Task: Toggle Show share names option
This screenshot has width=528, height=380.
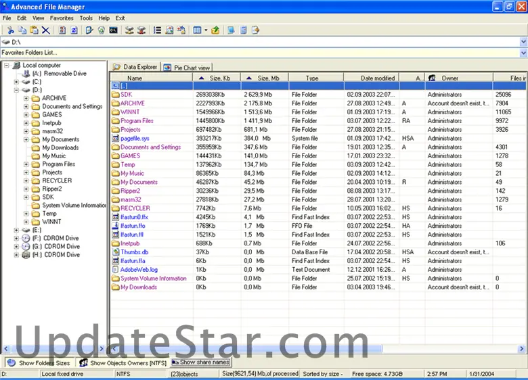Action: (x=201, y=362)
